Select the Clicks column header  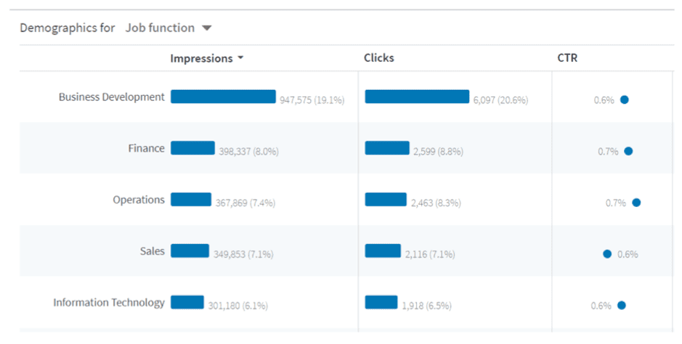[x=379, y=58]
